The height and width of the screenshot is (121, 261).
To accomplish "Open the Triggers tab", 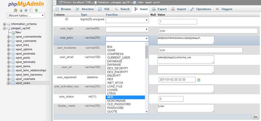I will click(x=224, y=9).
